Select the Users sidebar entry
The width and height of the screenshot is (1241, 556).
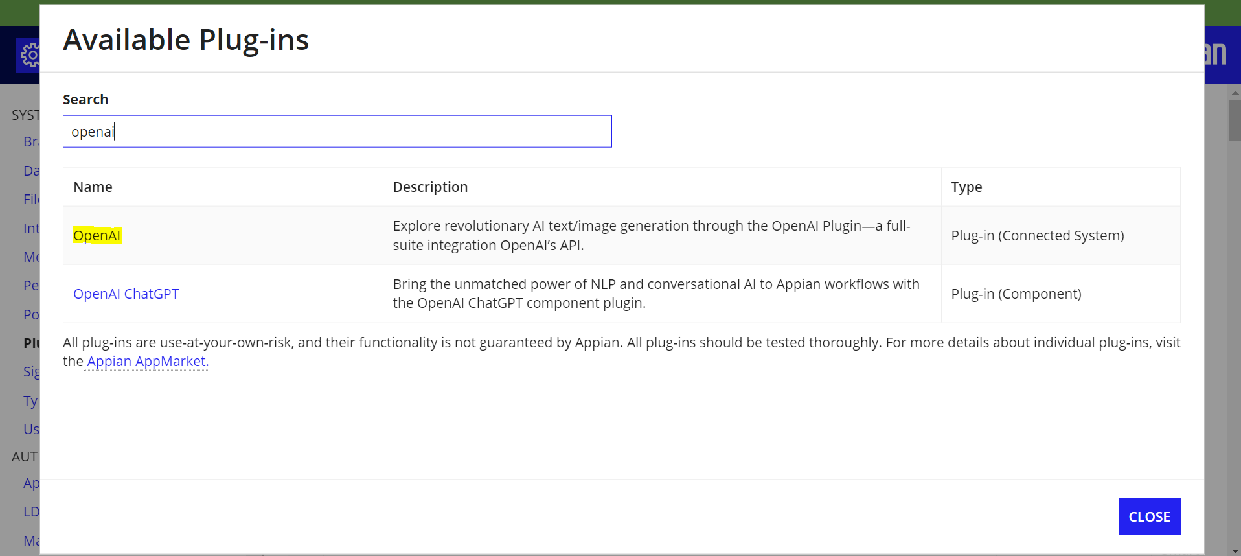(x=30, y=429)
